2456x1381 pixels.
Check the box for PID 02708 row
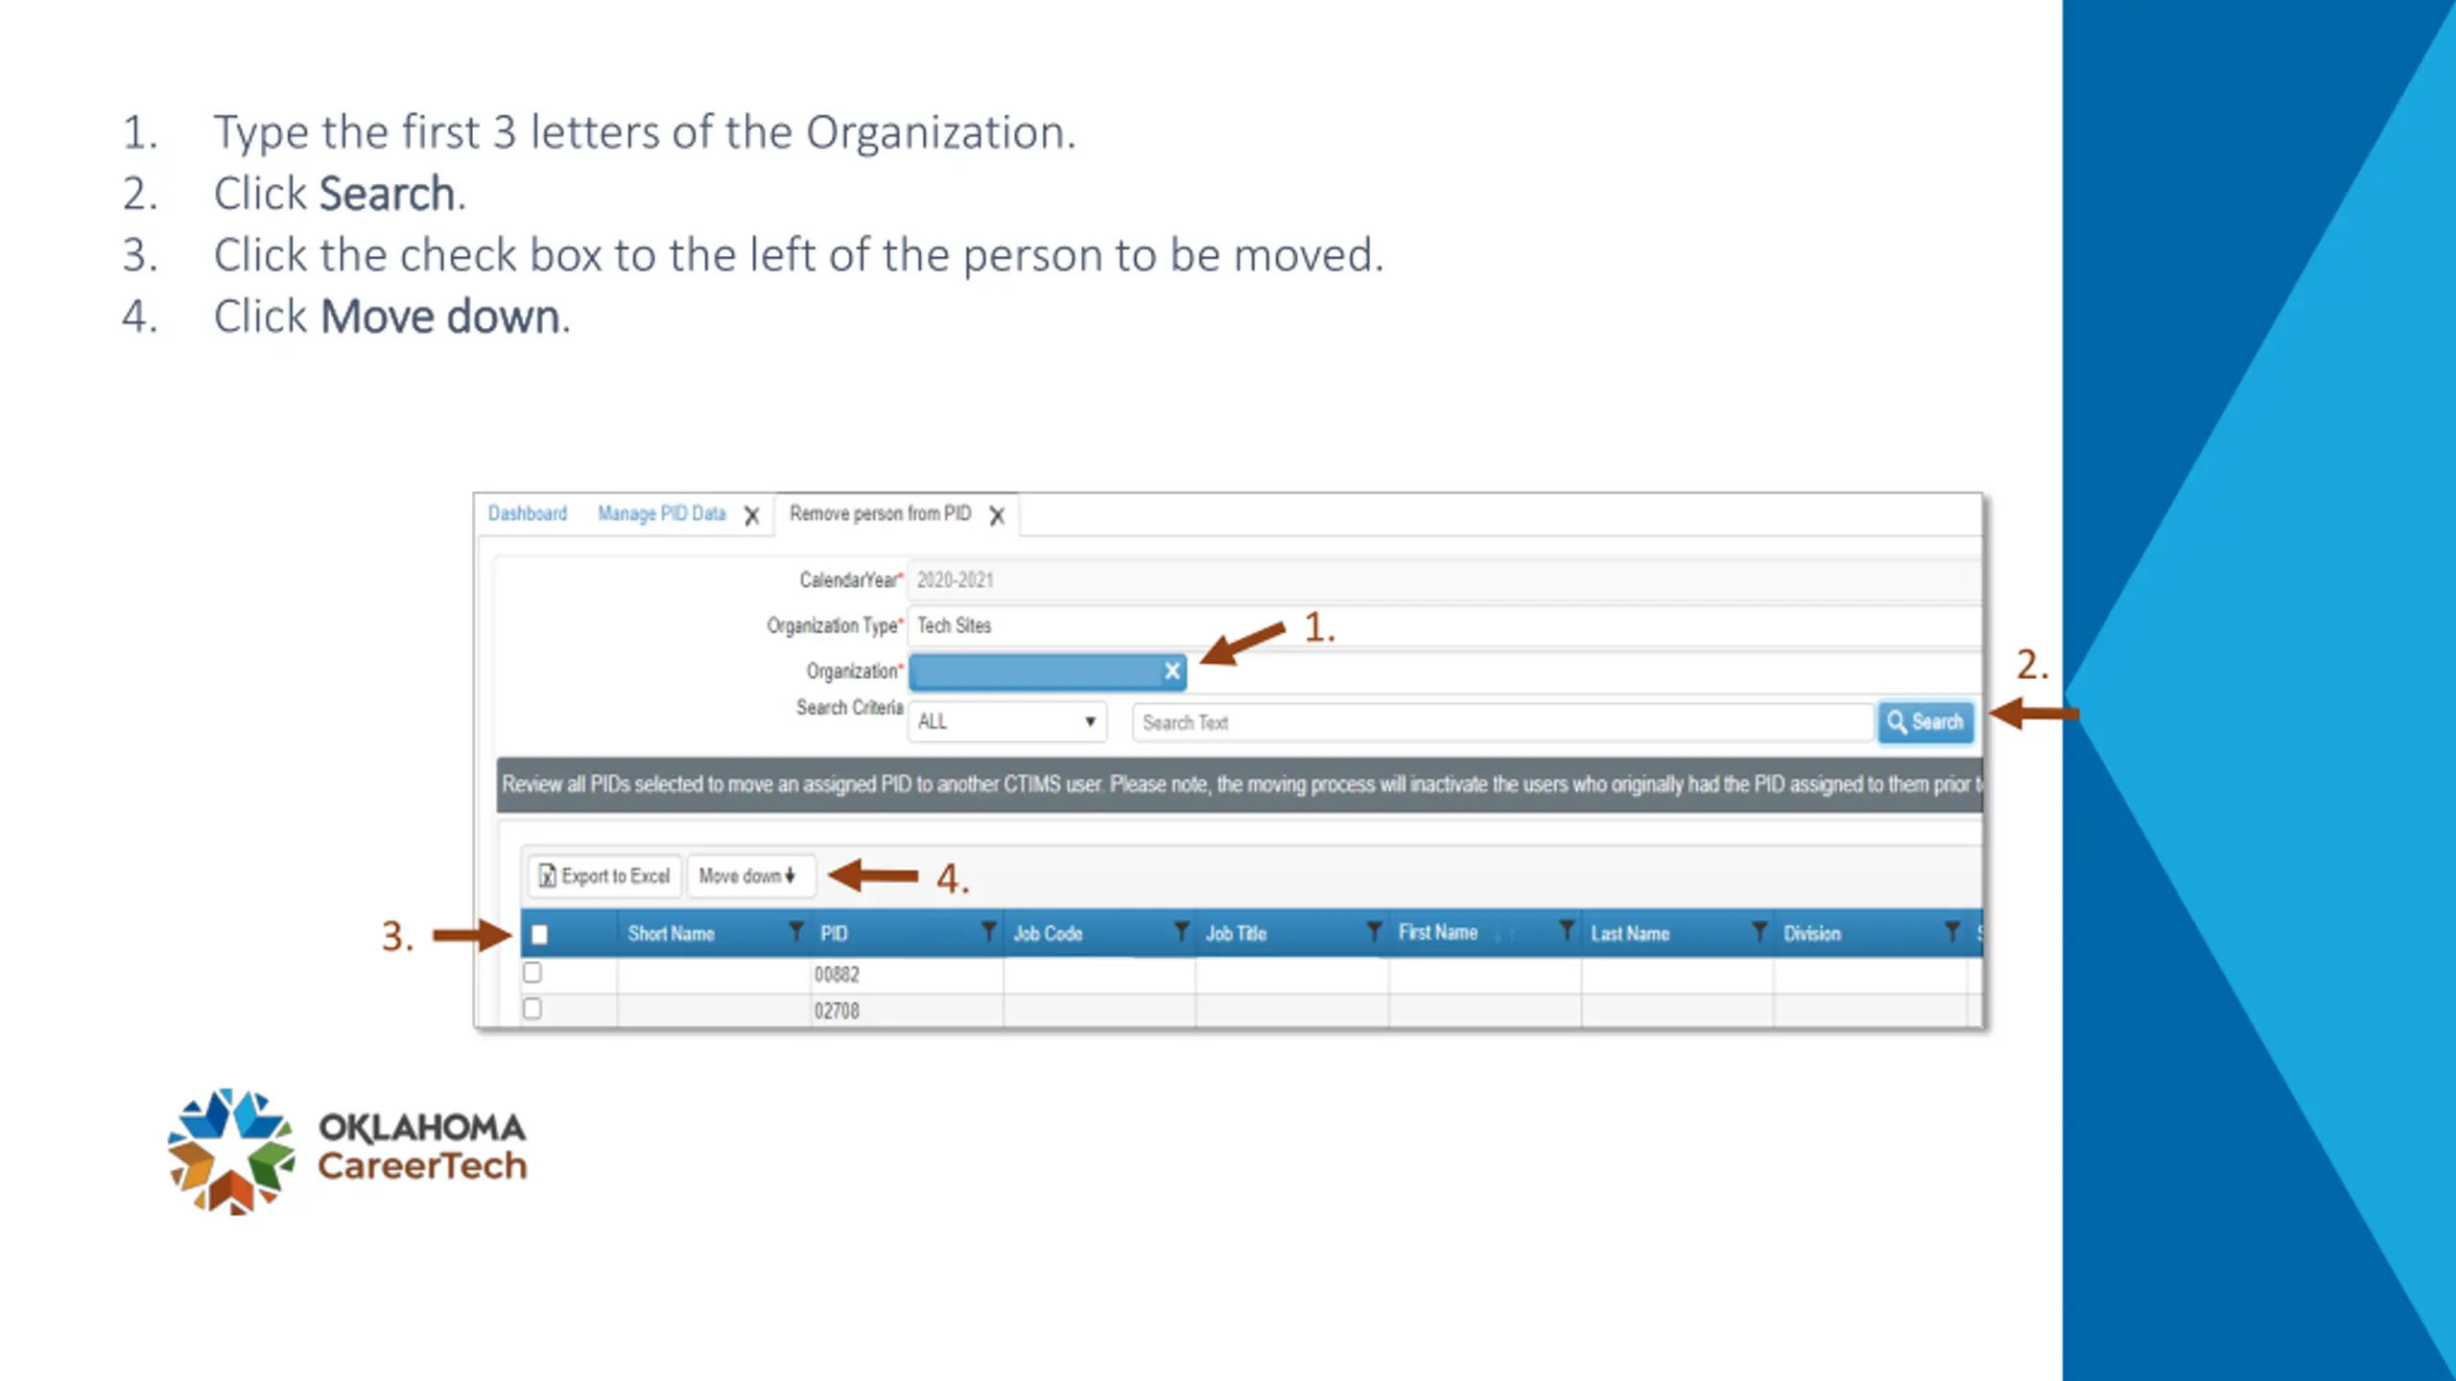[x=532, y=1009]
